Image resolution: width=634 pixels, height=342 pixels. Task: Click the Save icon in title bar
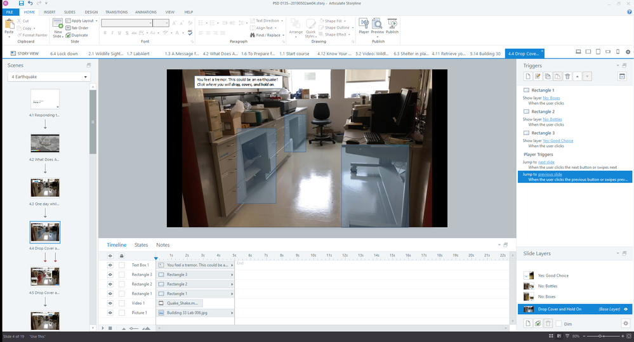point(21,4)
